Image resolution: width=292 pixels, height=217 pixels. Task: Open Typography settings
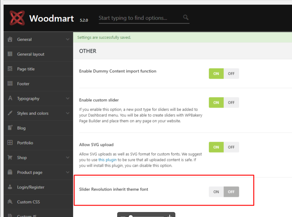click(38, 98)
